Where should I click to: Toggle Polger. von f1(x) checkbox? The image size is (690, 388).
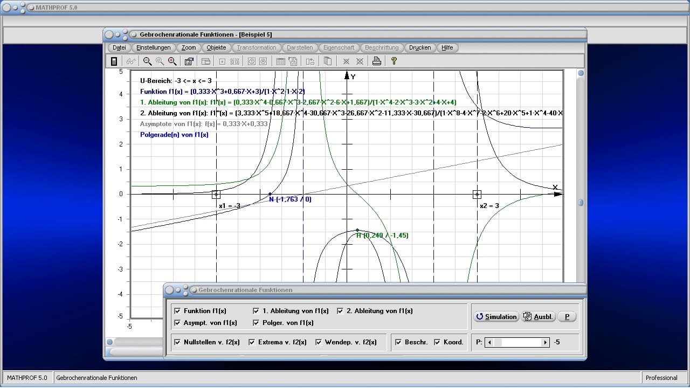pos(256,323)
